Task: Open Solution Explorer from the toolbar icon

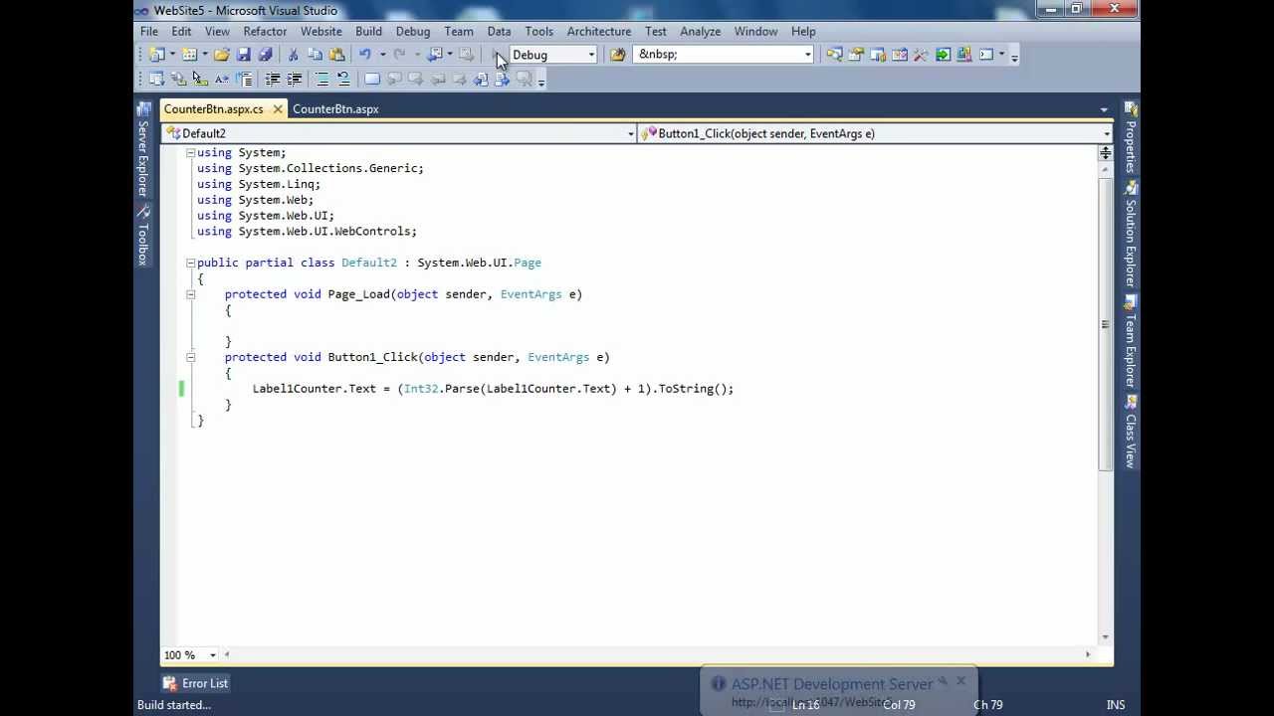Action: click(834, 55)
